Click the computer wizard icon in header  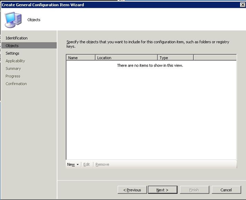pos(13,19)
